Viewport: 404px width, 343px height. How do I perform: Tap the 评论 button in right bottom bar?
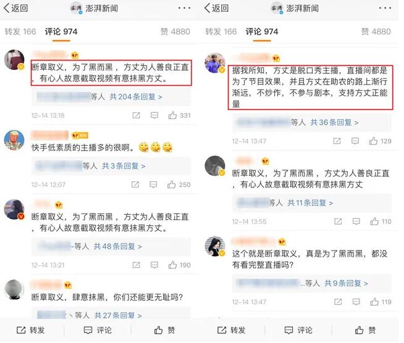coord(298,330)
